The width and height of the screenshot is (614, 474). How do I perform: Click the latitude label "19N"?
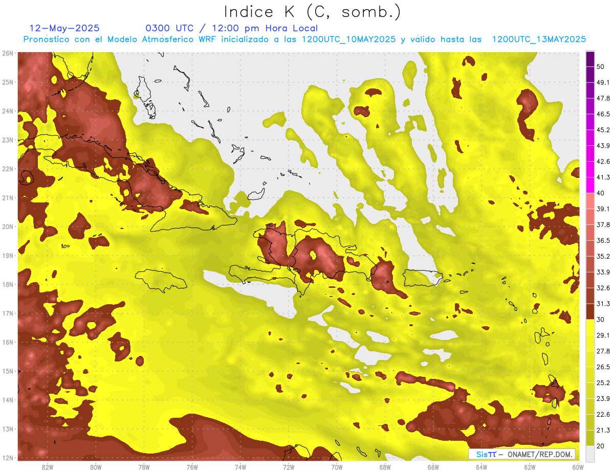point(8,256)
